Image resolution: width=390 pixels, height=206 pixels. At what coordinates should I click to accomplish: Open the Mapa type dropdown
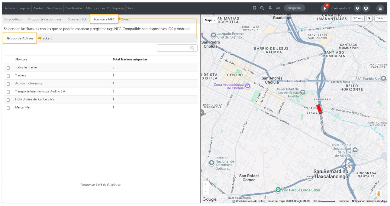click(210, 20)
